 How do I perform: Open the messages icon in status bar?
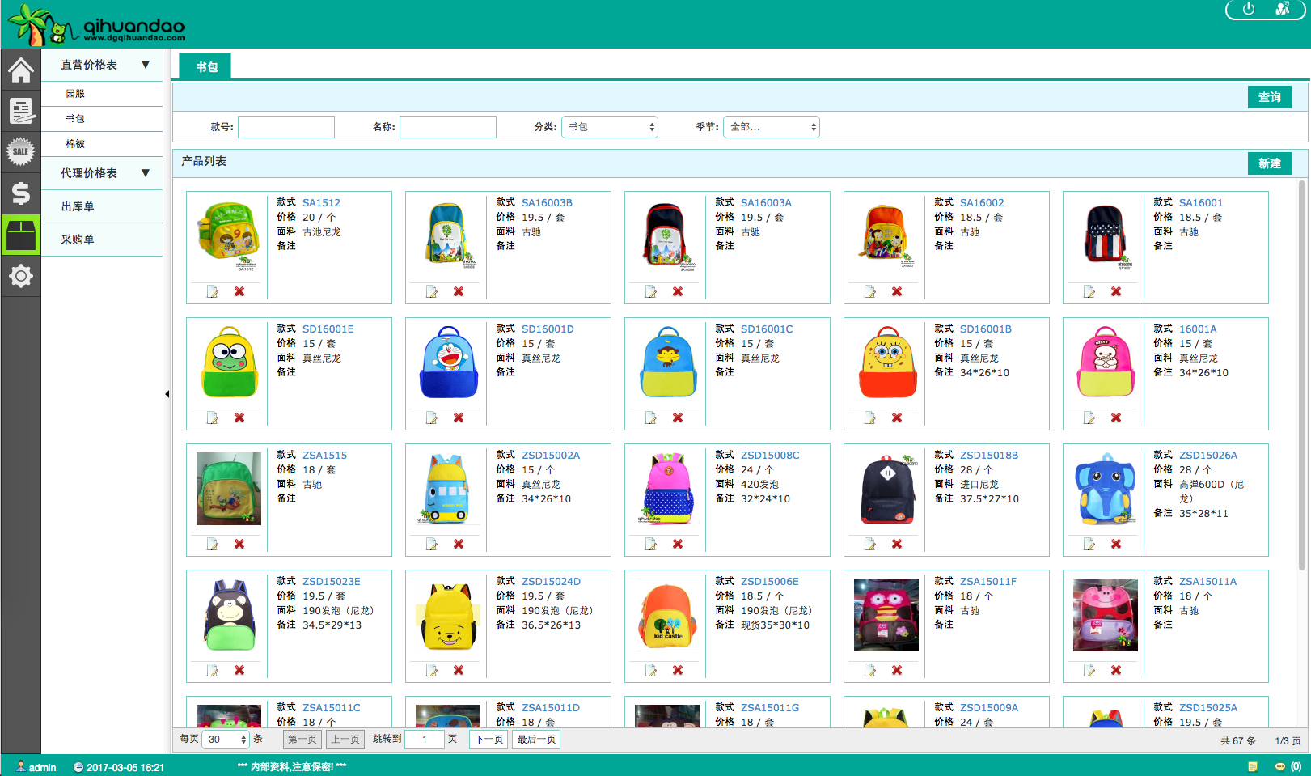pos(1280,766)
